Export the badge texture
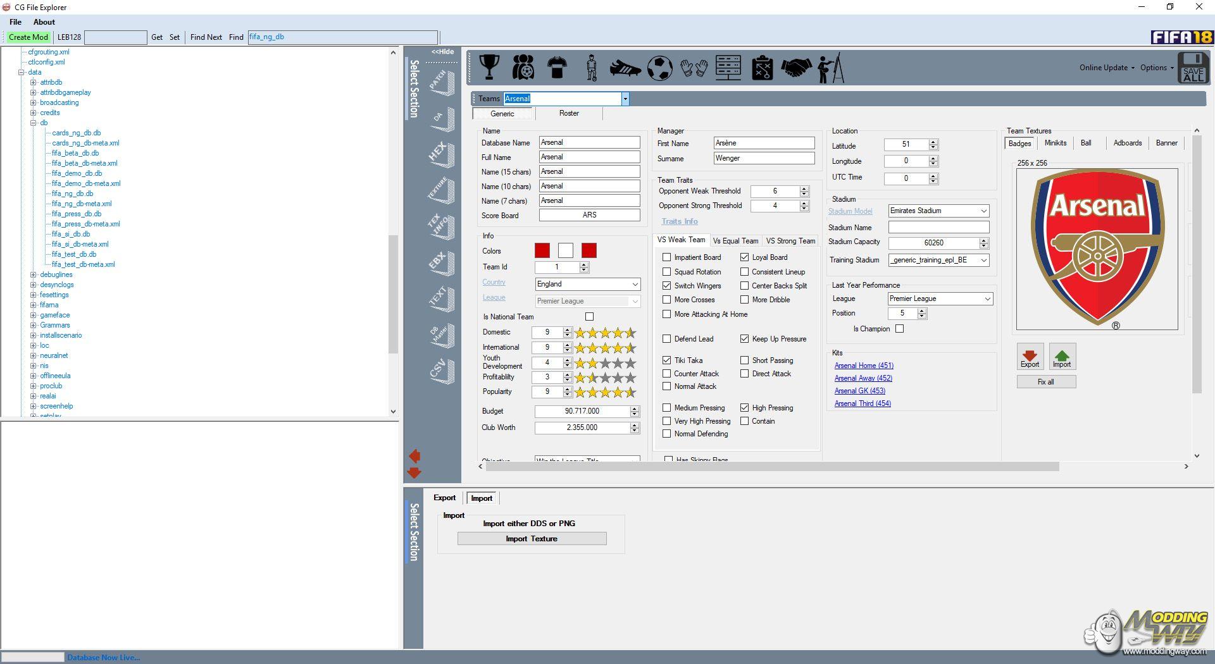The width and height of the screenshot is (1215, 664). coord(1030,357)
